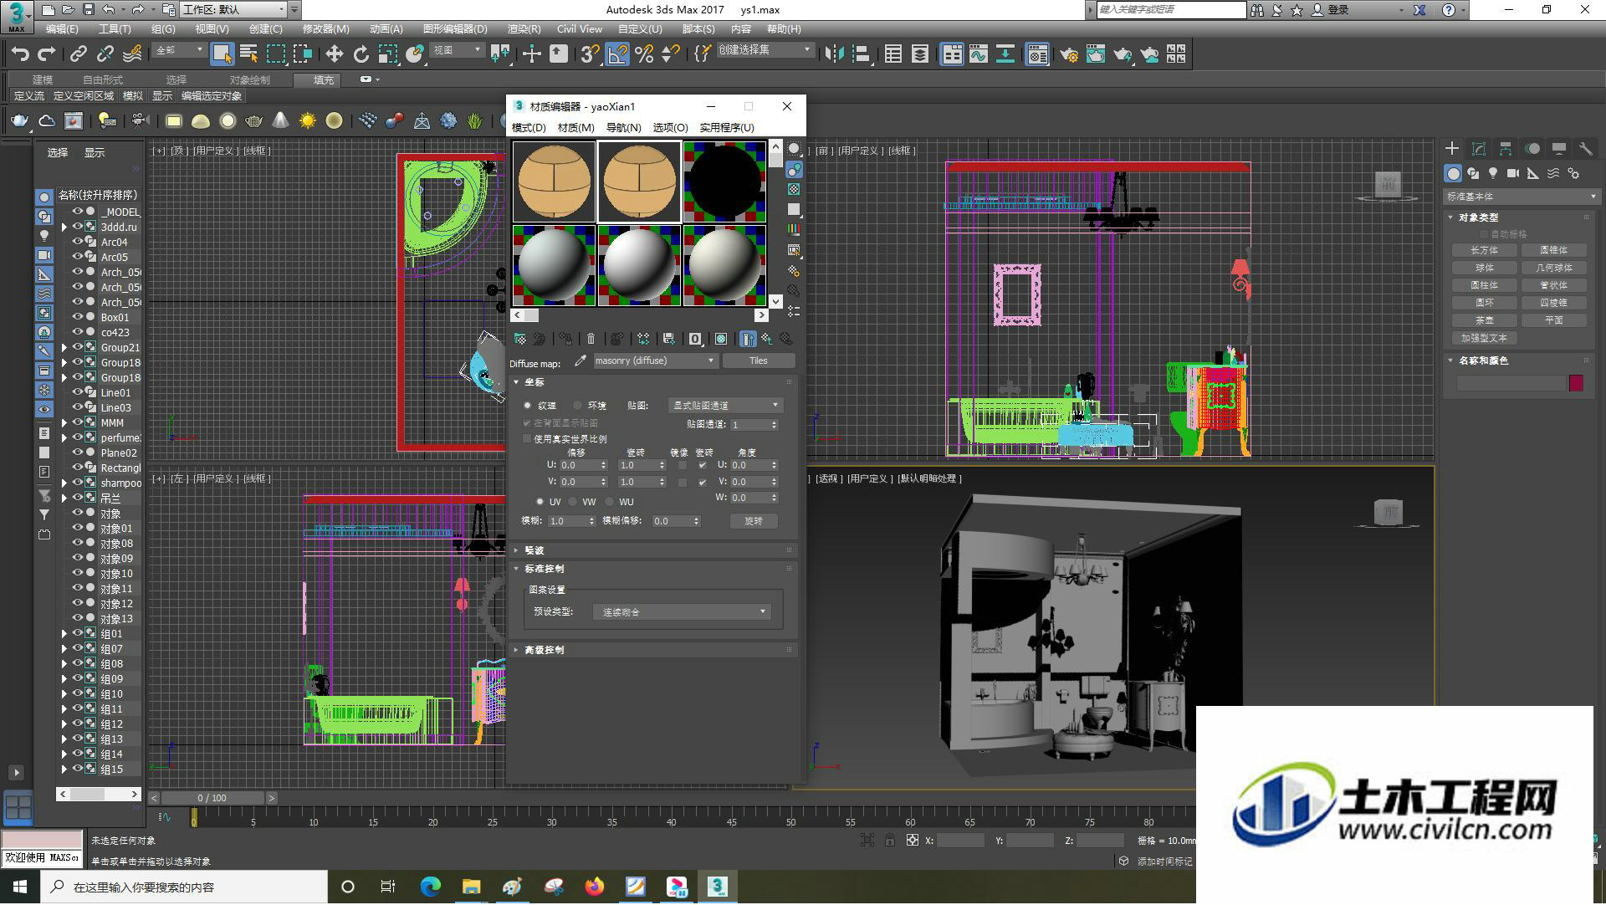Open the masonry (diffuse) map dropdown
The image size is (1606, 905).
[655, 361]
